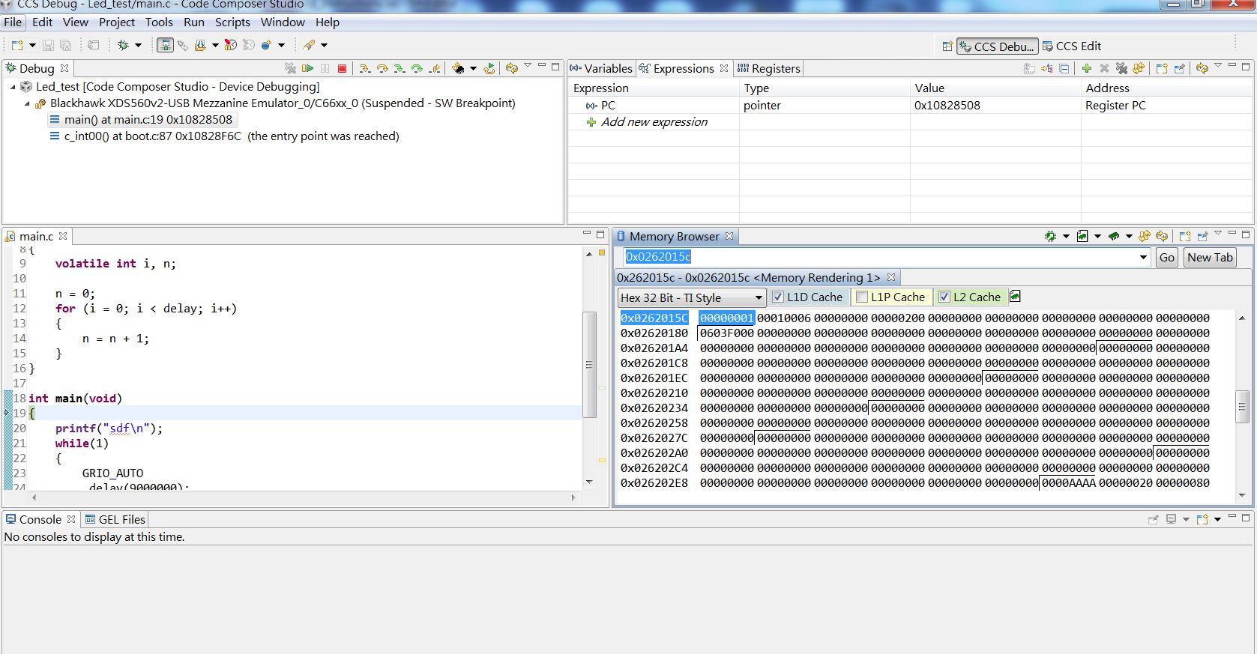Open dropdown arrow beside flashlight search icon
The image size is (1257, 654).
click(324, 45)
